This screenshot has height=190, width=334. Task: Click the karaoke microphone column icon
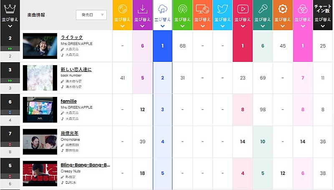[263, 9]
